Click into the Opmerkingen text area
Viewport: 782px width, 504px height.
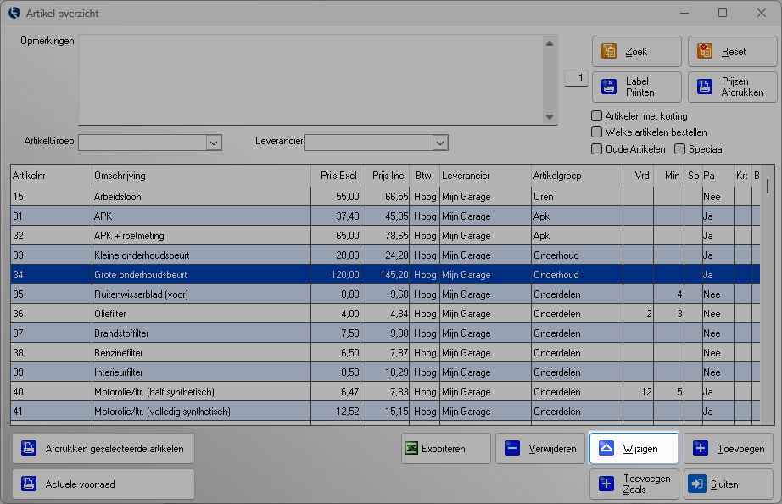click(310, 80)
